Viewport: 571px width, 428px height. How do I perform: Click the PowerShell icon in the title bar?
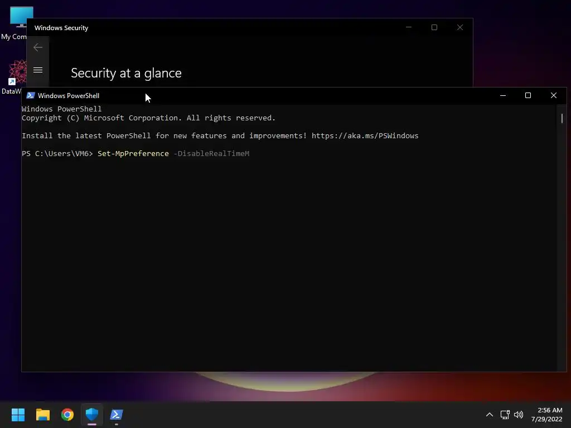31,95
